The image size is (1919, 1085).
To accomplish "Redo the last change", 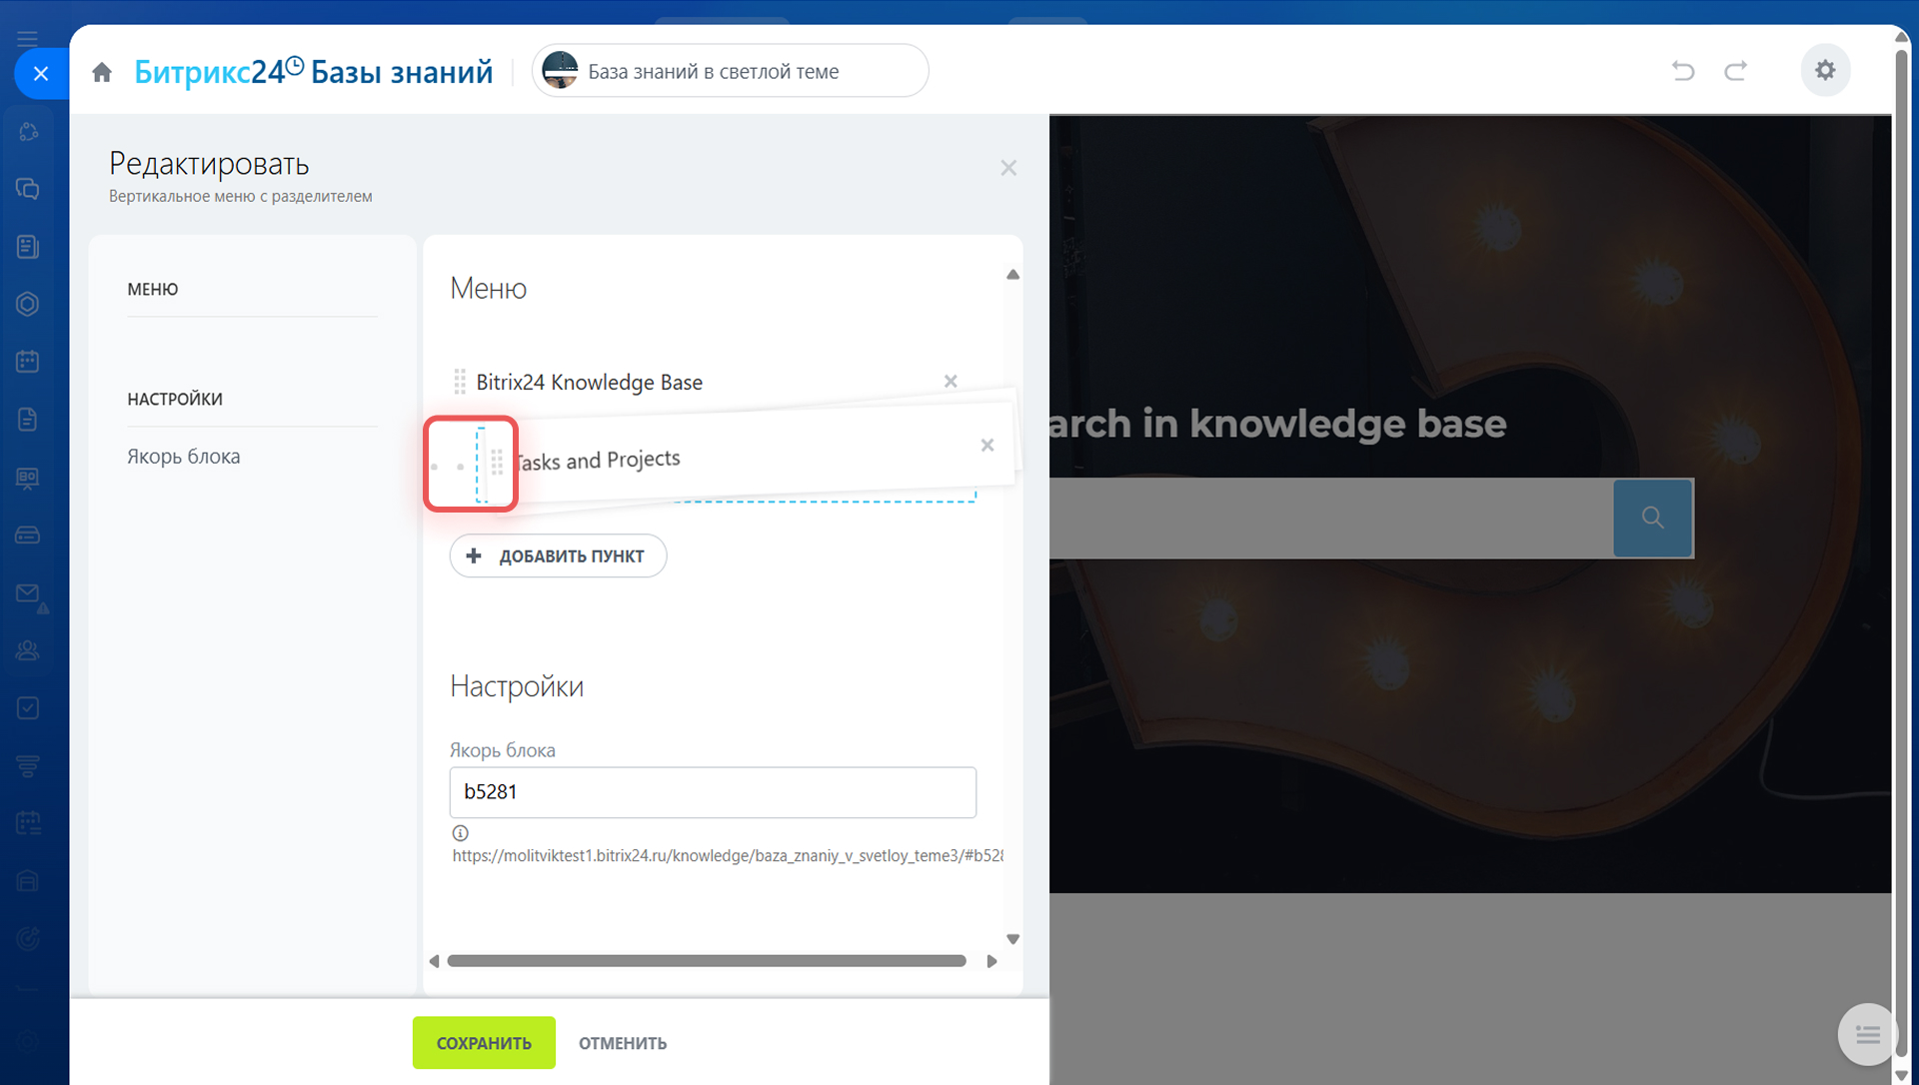I will 1736,71.
